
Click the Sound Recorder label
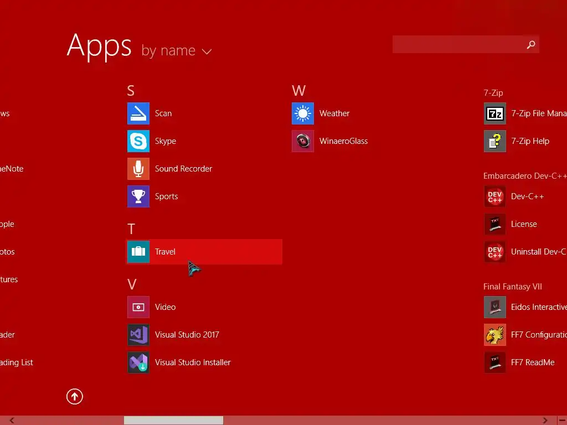click(183, 169)
